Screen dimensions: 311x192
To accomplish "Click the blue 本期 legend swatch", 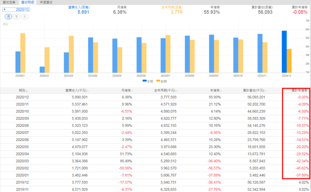I will pyautogui.click(x=144, y=81).
